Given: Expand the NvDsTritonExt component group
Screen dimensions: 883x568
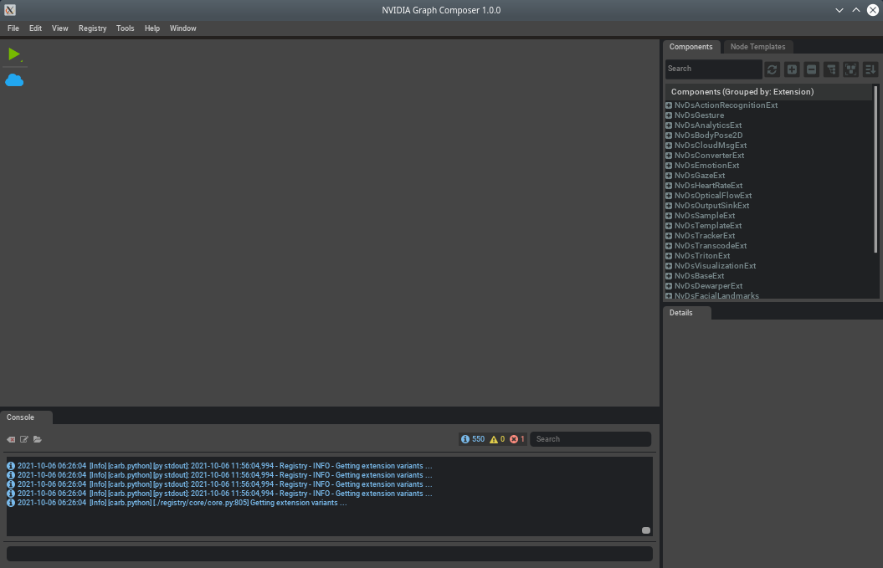Looking at the screenshot, I should point(669,256).
